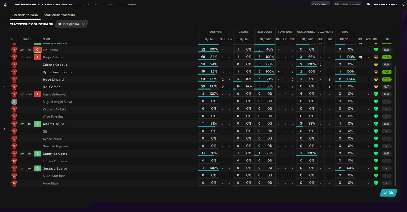Click the TOT/INP column header under Tiro

click(345, 39)
